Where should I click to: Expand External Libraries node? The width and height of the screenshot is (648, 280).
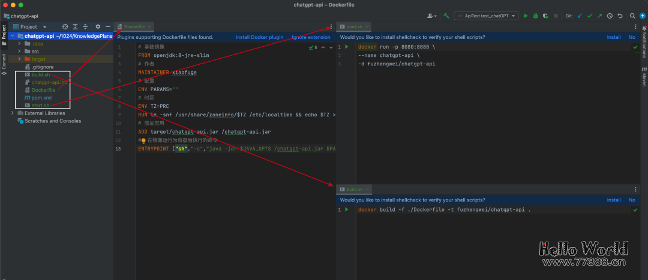(13, 113)
